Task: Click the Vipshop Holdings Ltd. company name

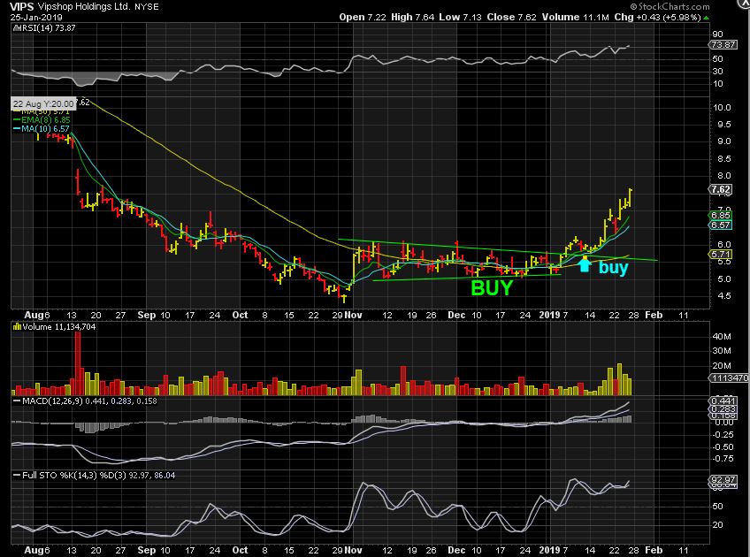Action: [x=83, y=7]
